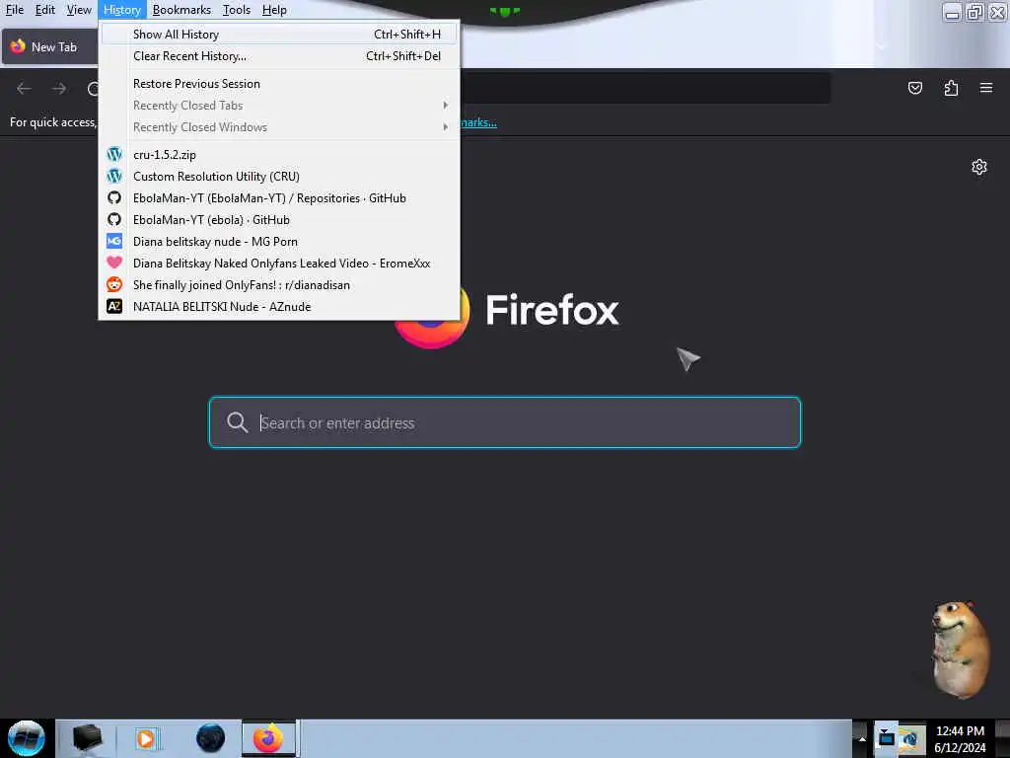Open the Windows Start orb
Image resolution: width=1010 pixels, height=758 pixels.
pyautogui.click(x=27, y=738)
